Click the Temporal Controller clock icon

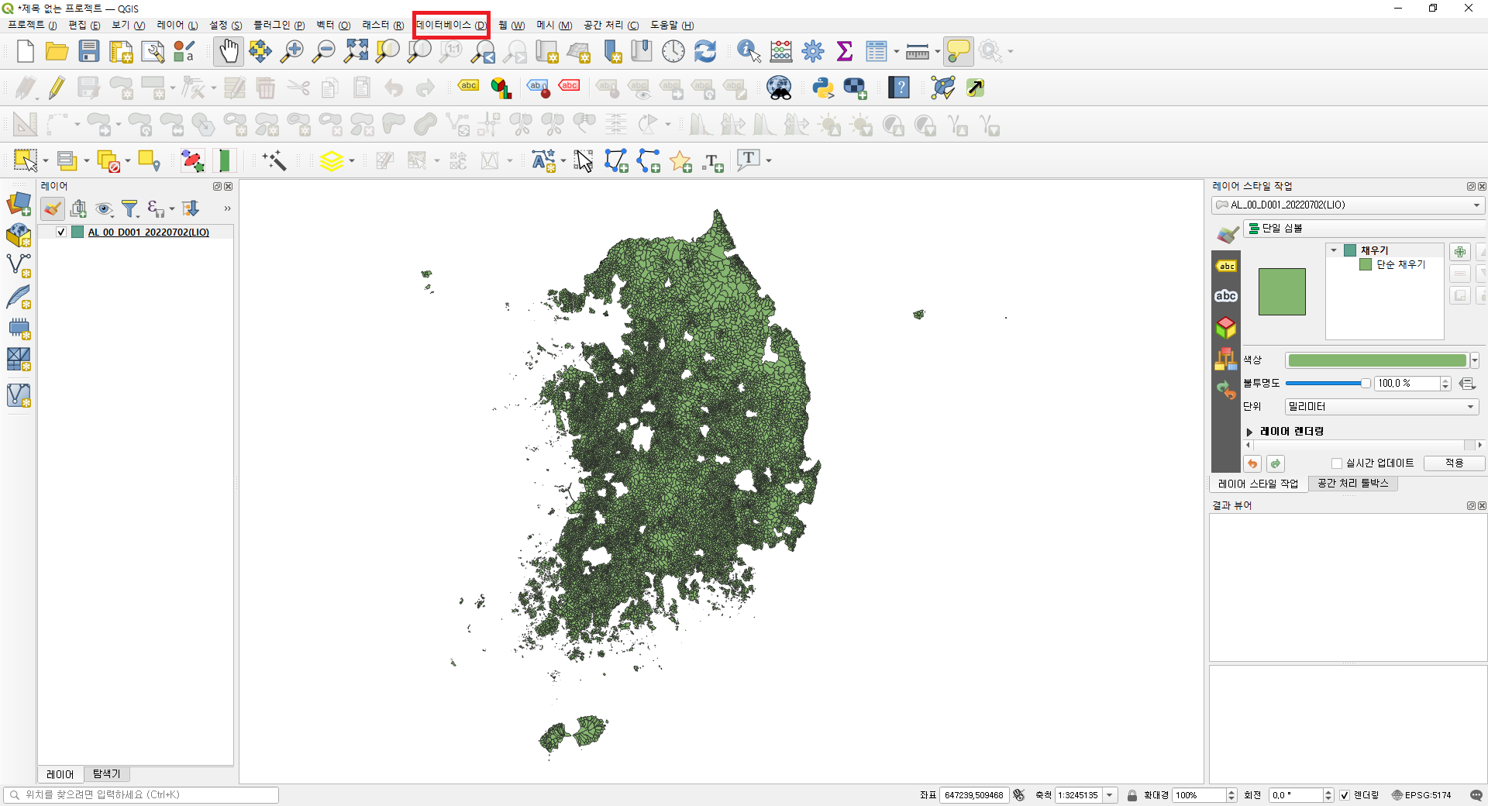[x=673, y=51]
